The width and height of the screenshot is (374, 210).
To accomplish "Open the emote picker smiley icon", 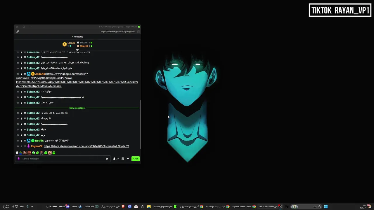I will [x=107, y=159].
